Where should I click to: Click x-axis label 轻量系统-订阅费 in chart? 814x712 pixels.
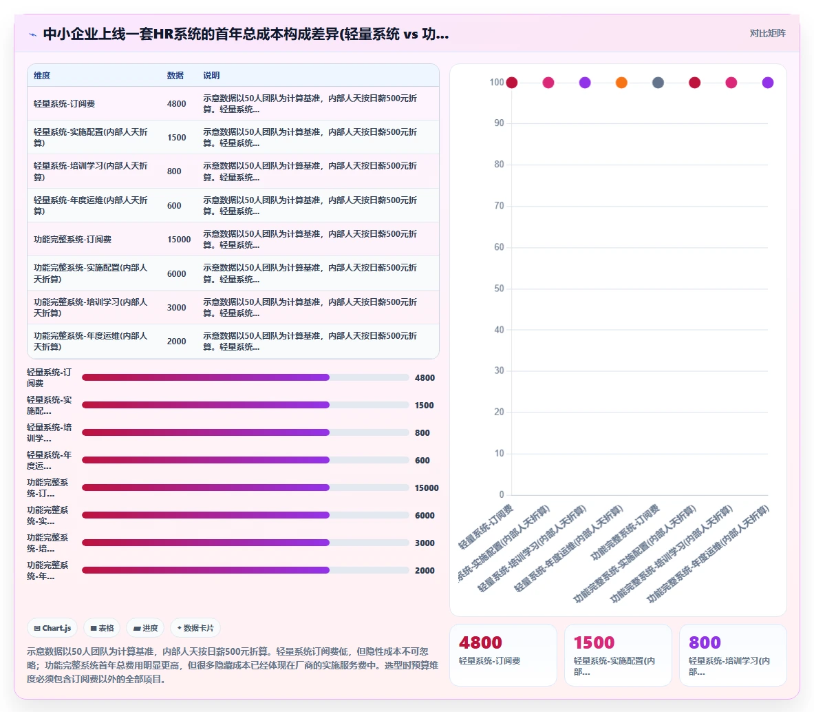486,527
